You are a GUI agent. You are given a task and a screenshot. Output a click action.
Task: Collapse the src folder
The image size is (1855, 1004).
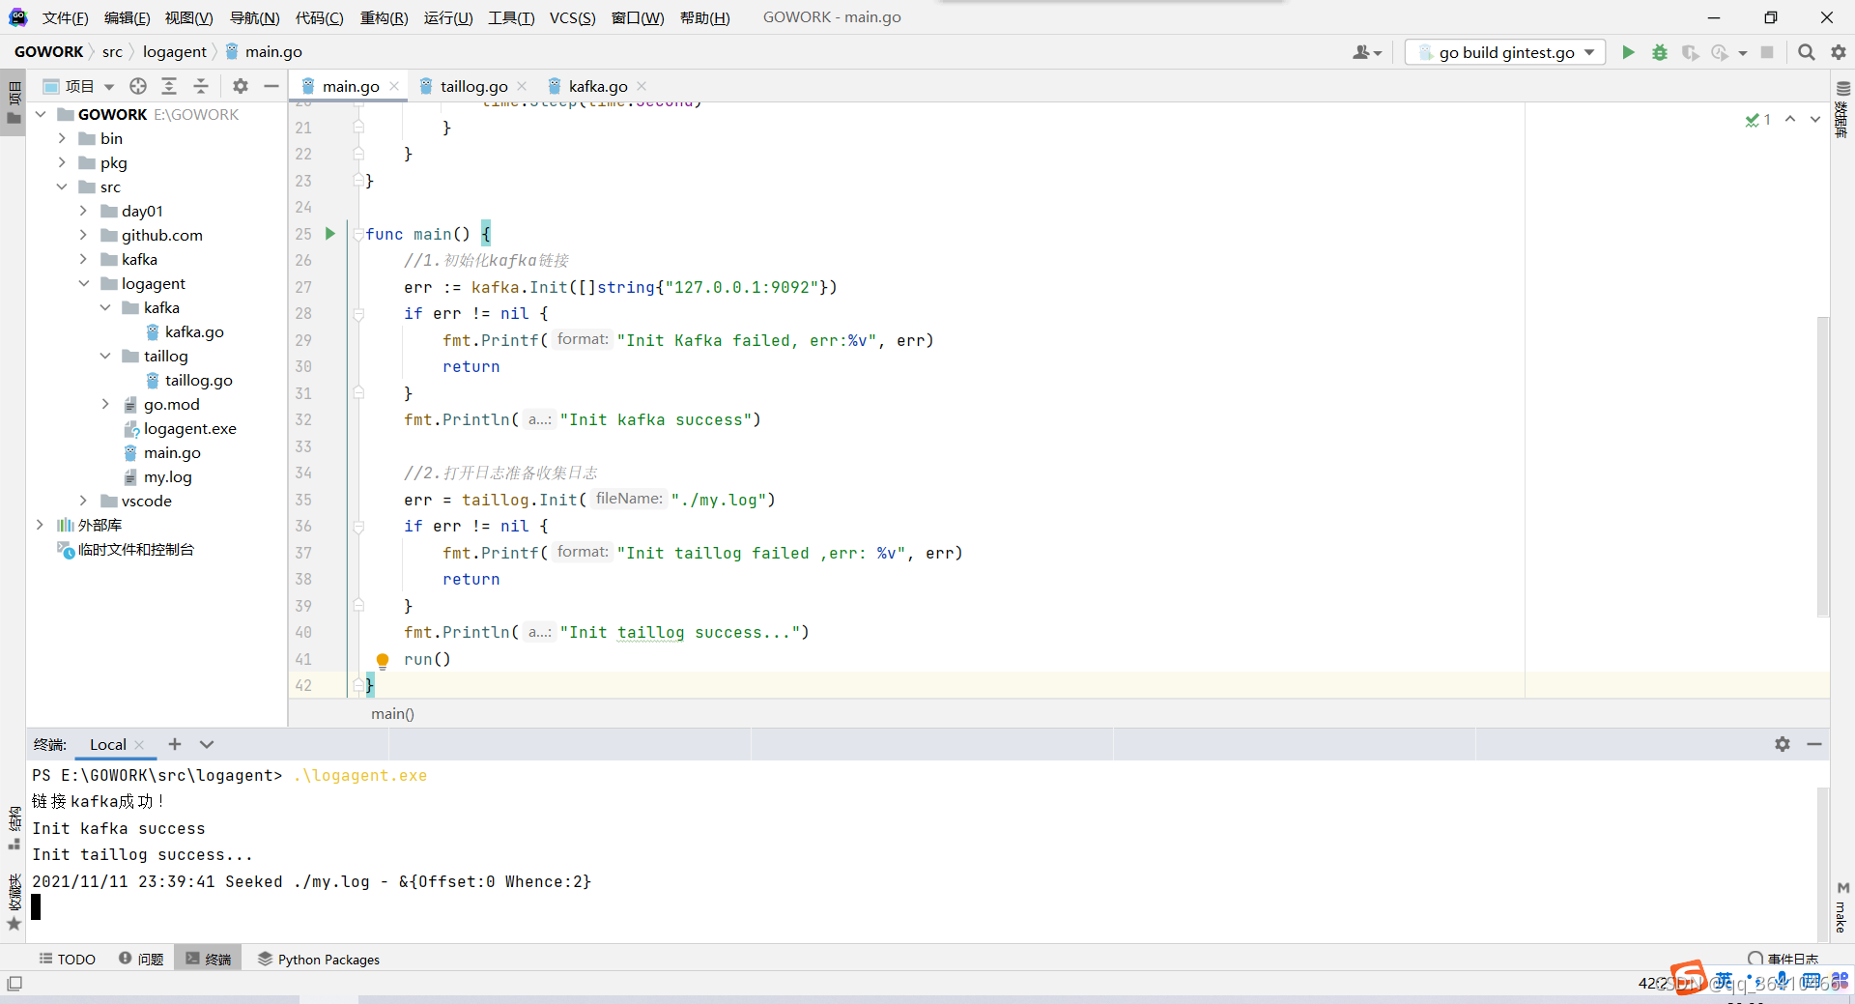click(x=62, y=186)
